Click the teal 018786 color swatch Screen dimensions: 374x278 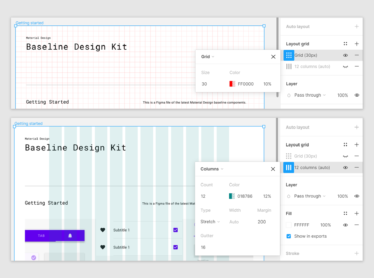point(232,196)
